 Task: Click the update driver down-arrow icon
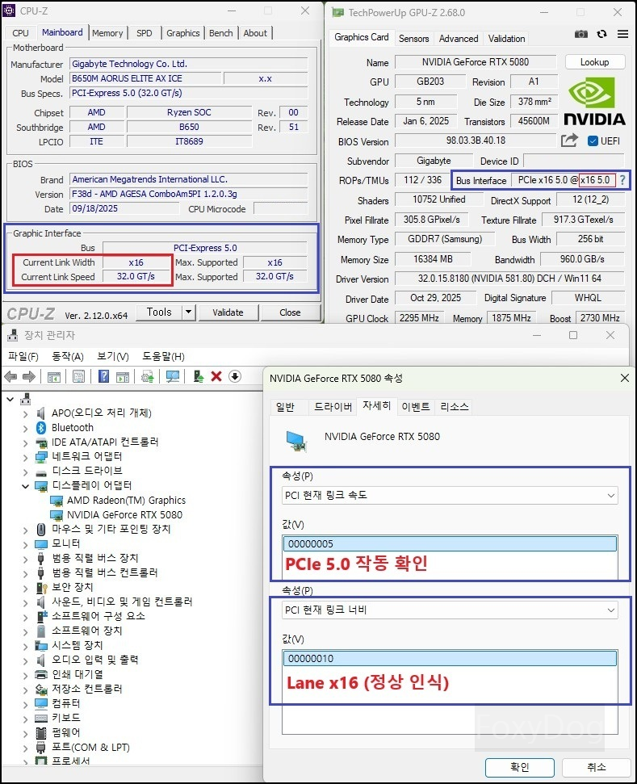pyautogui.click(x=235, y=376)
